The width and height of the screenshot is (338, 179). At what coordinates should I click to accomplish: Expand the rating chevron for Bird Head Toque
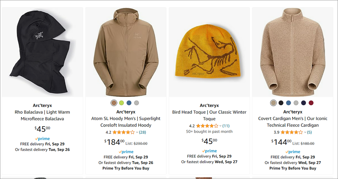[x=220, y=126]
